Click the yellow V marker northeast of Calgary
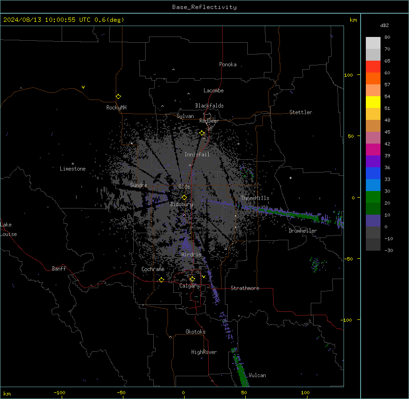Viewport: 409px width, 399px height. [x=204, y=277]
